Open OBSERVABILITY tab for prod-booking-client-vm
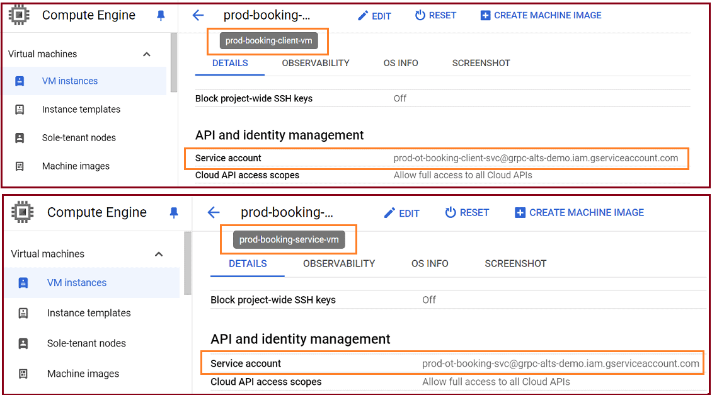Screen dimensions: 712x395 coord(316,63)
